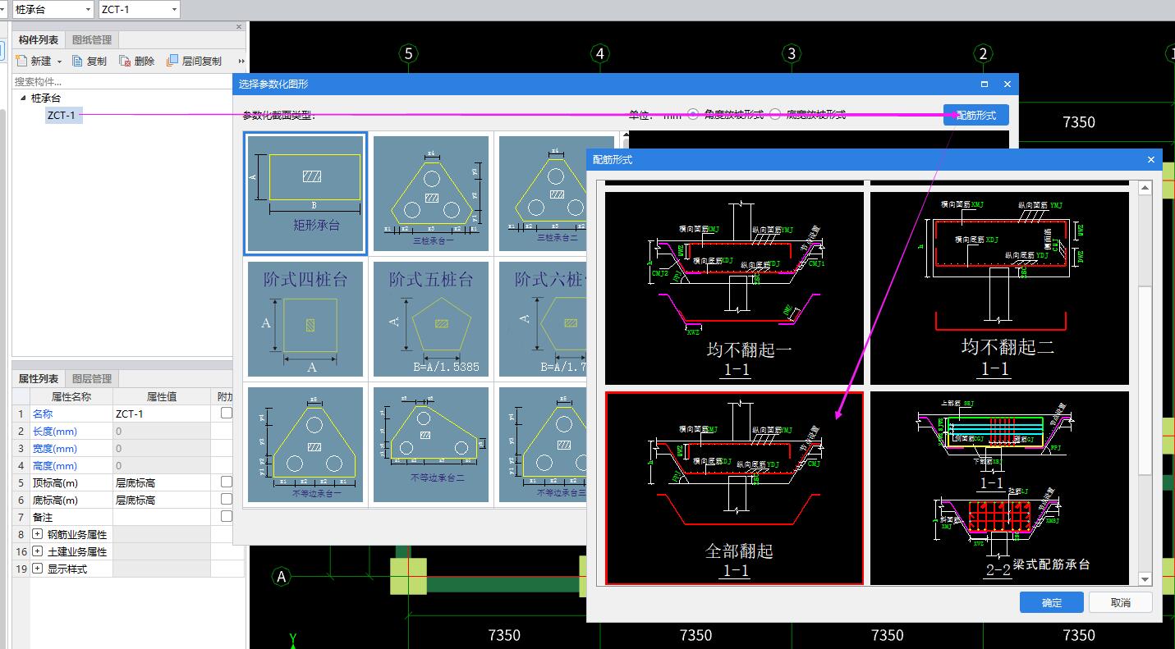
Task: Select the 不等边承台二 thumbnail
Action: tap(431, 445)
